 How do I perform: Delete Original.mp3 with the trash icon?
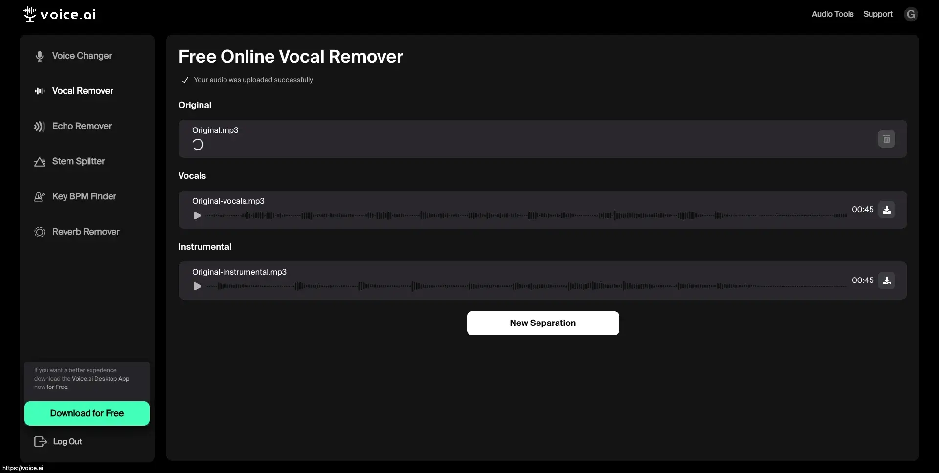886,139
